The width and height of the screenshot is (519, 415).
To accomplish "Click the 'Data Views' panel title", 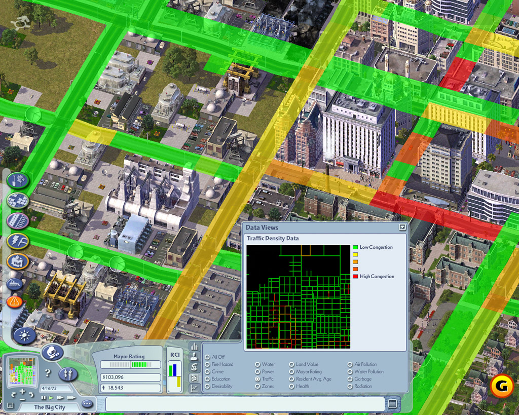I will tap(262, 228).
